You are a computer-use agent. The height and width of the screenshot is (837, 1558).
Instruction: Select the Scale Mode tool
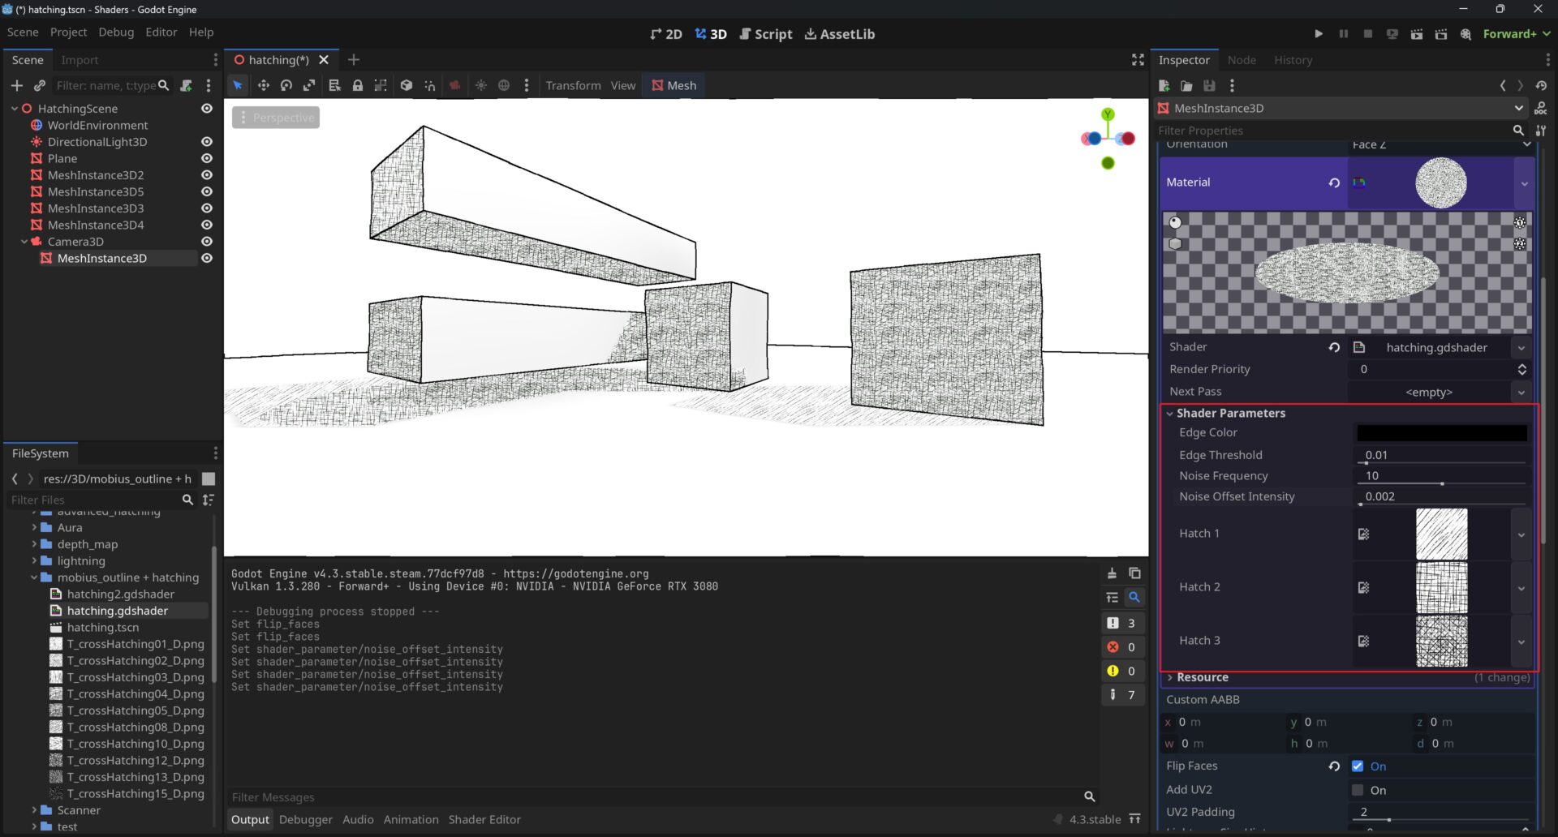tap(309, 85)
